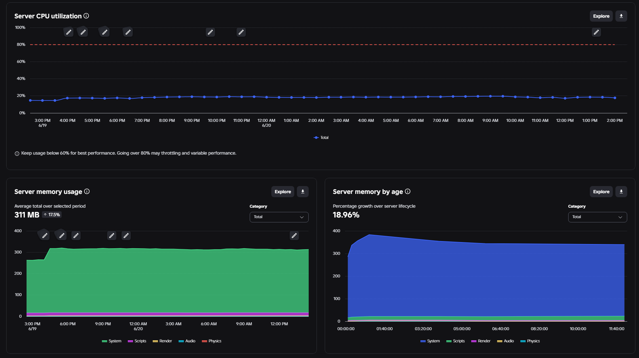Download the Server memory by age chart

pos(621,192)
